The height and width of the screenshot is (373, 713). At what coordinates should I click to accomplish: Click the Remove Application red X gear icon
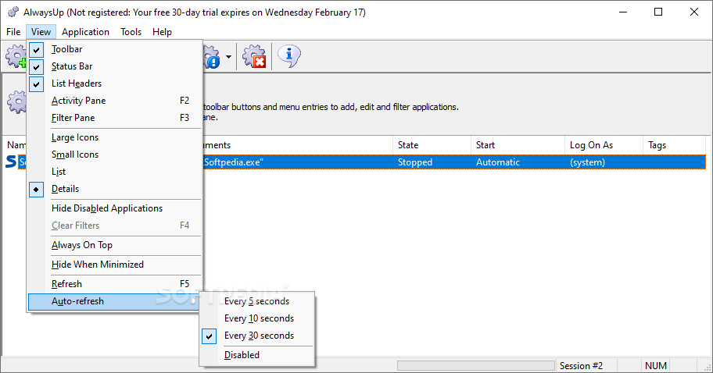[x=253, y=56]
